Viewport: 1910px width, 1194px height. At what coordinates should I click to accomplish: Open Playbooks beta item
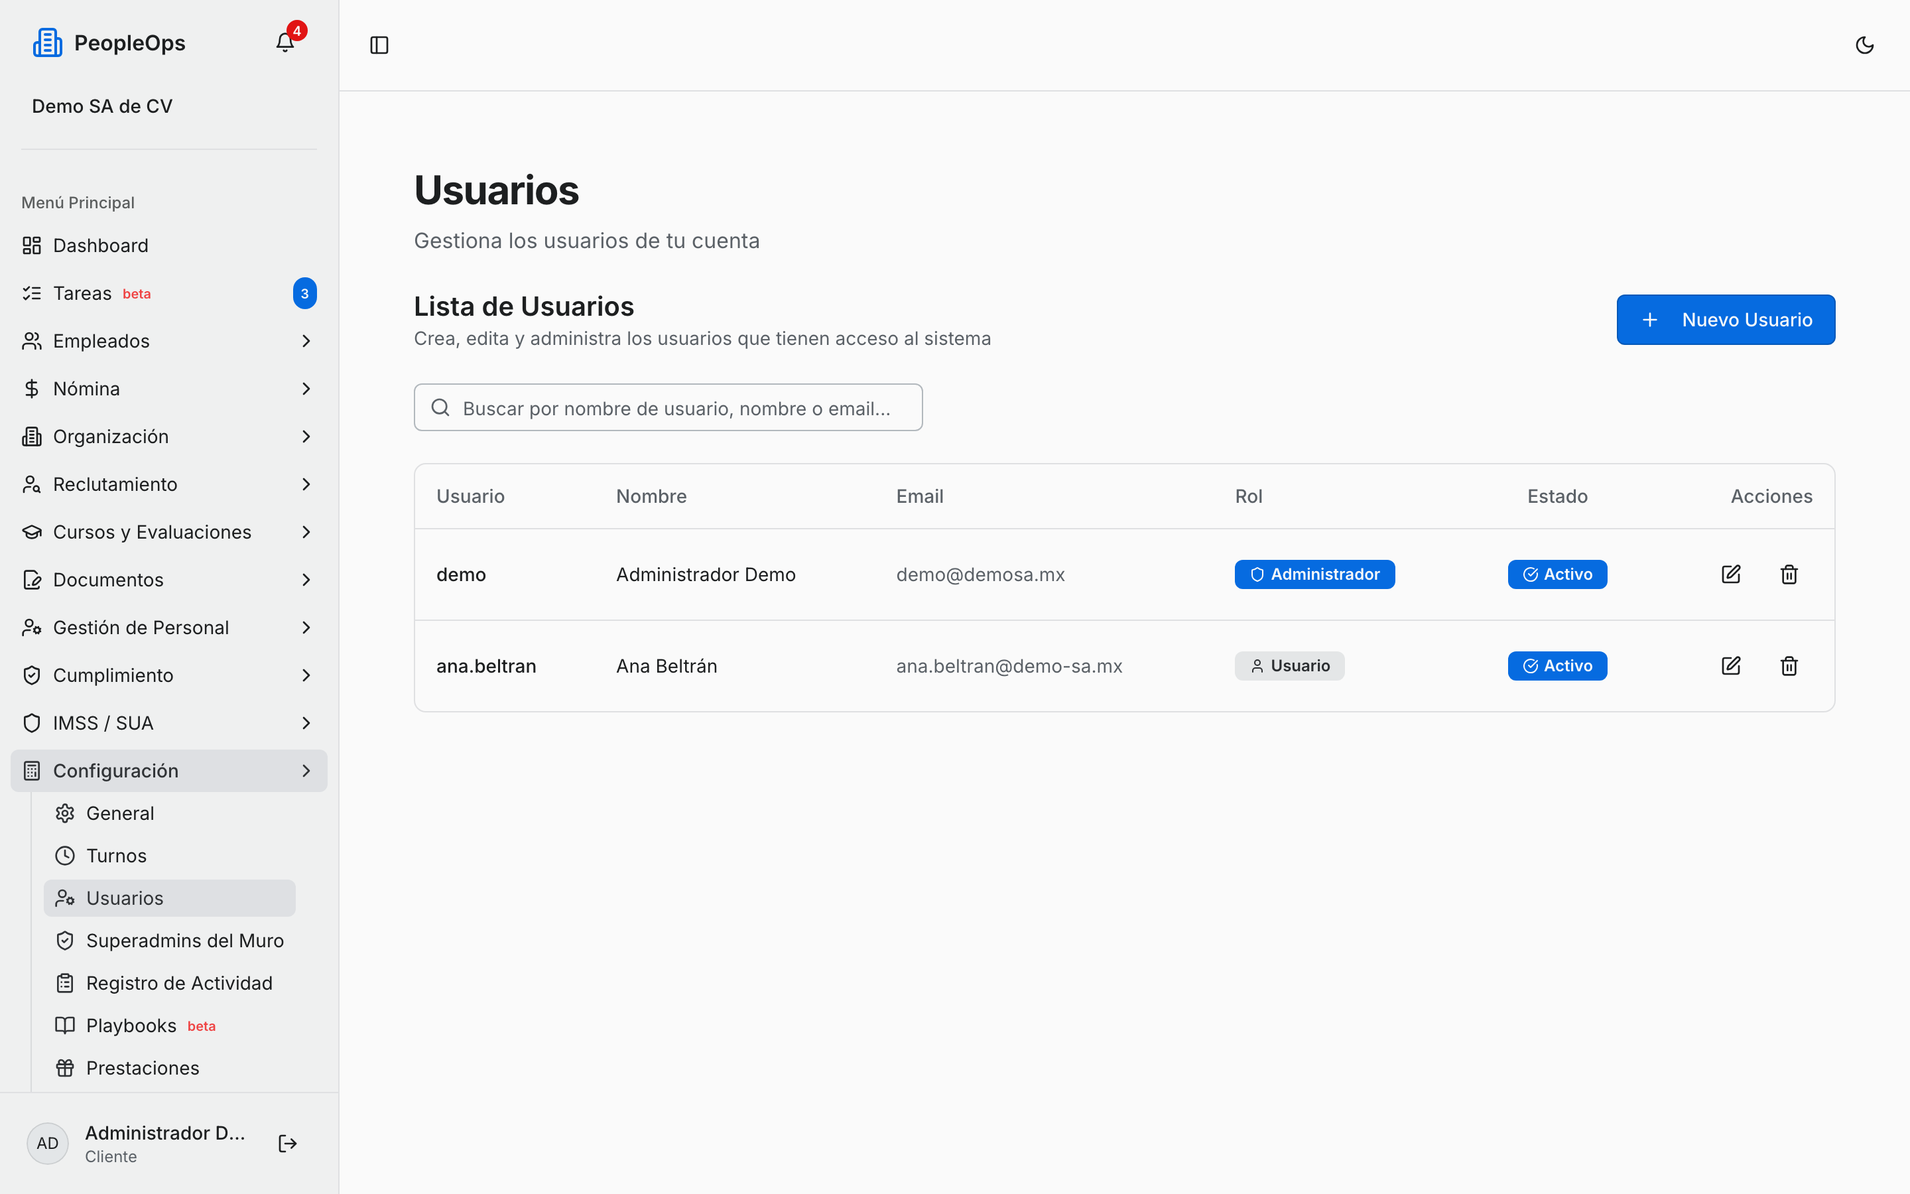[x=170, y=1026]
